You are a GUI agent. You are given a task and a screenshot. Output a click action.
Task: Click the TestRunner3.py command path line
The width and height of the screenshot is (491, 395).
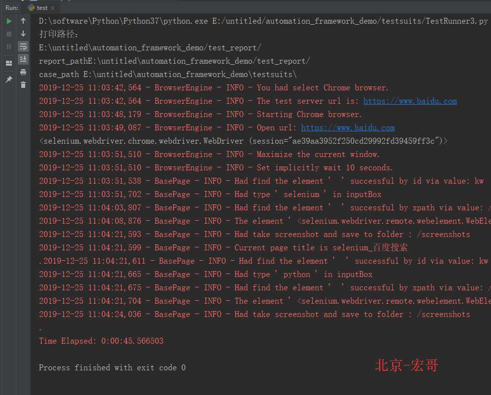click(x=263, y=21)
